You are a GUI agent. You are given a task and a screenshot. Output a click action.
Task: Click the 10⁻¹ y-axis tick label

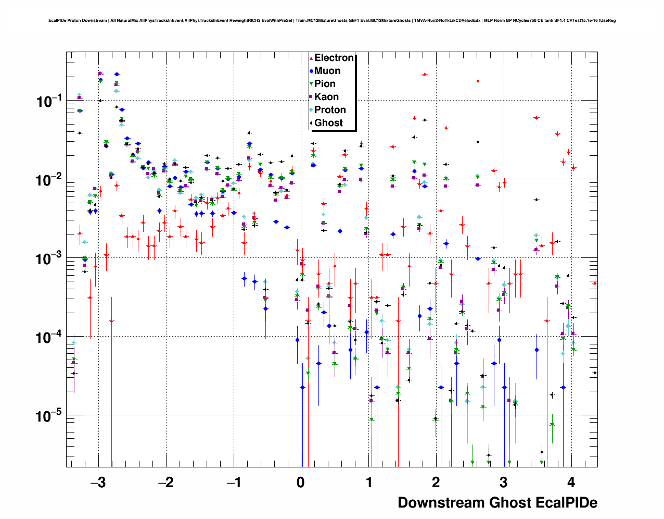pos(49,101)
